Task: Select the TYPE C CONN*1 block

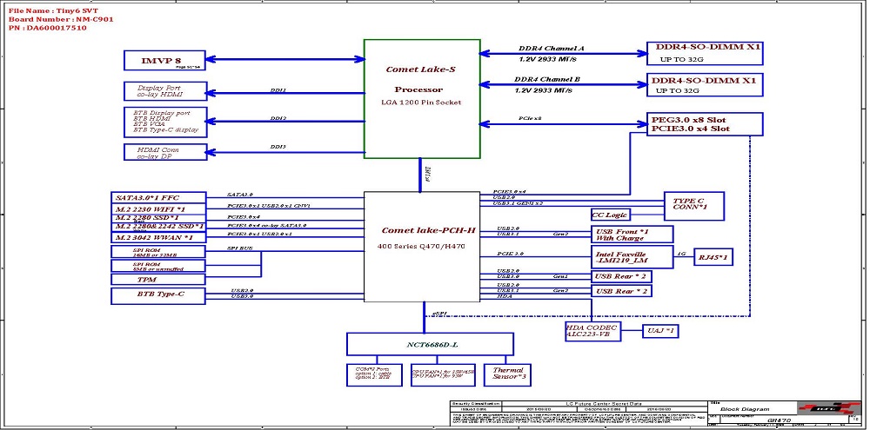Action: (693, 205)
